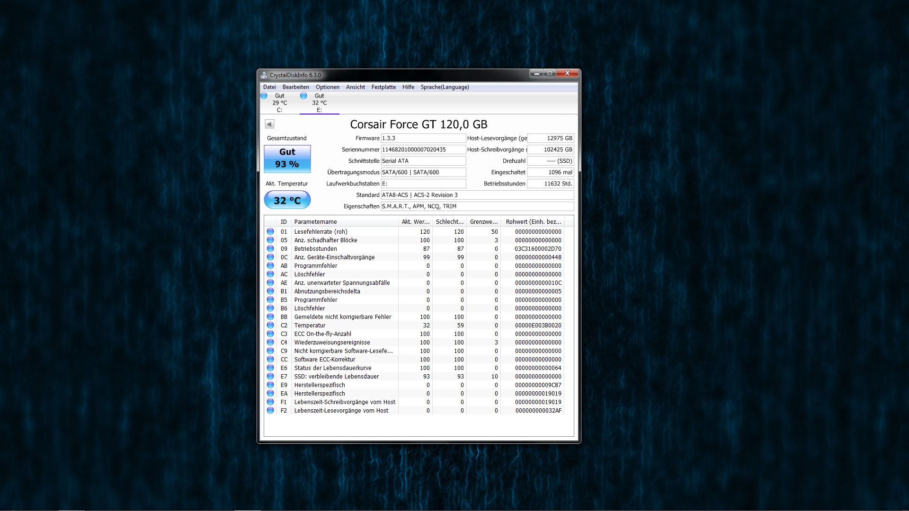The image size is (909, 511).
Task: Select the E: drive status icon
Action: point(303,96)
